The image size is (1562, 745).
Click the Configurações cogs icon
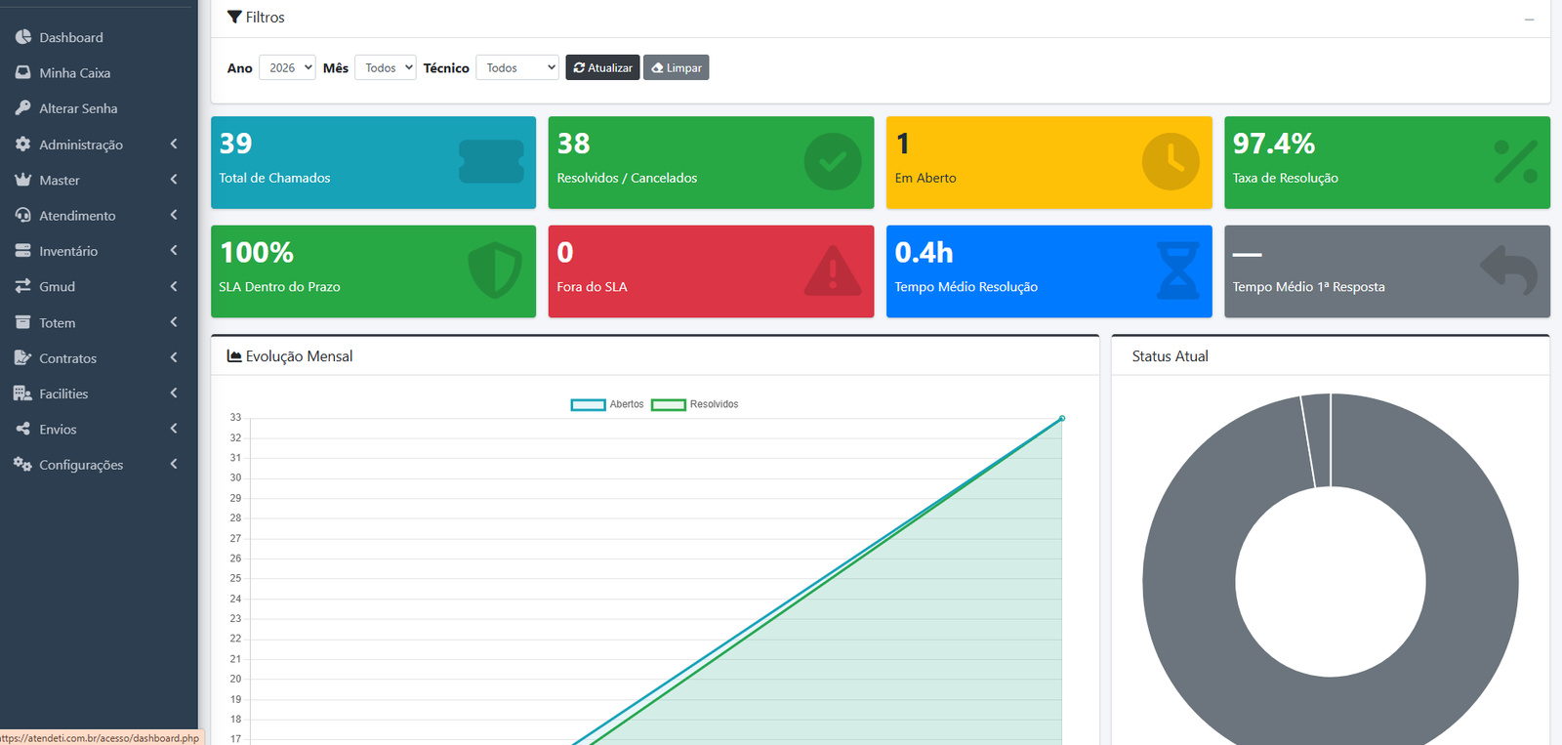tap(23, 465)
